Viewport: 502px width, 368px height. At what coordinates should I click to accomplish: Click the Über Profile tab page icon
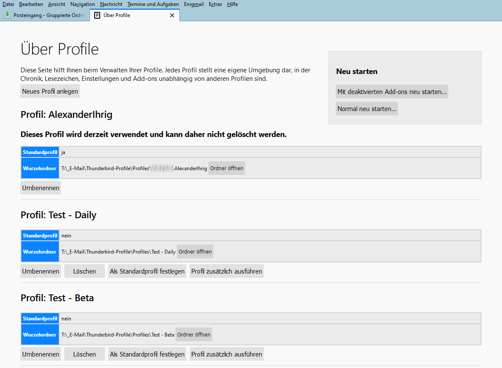(97, 15)
